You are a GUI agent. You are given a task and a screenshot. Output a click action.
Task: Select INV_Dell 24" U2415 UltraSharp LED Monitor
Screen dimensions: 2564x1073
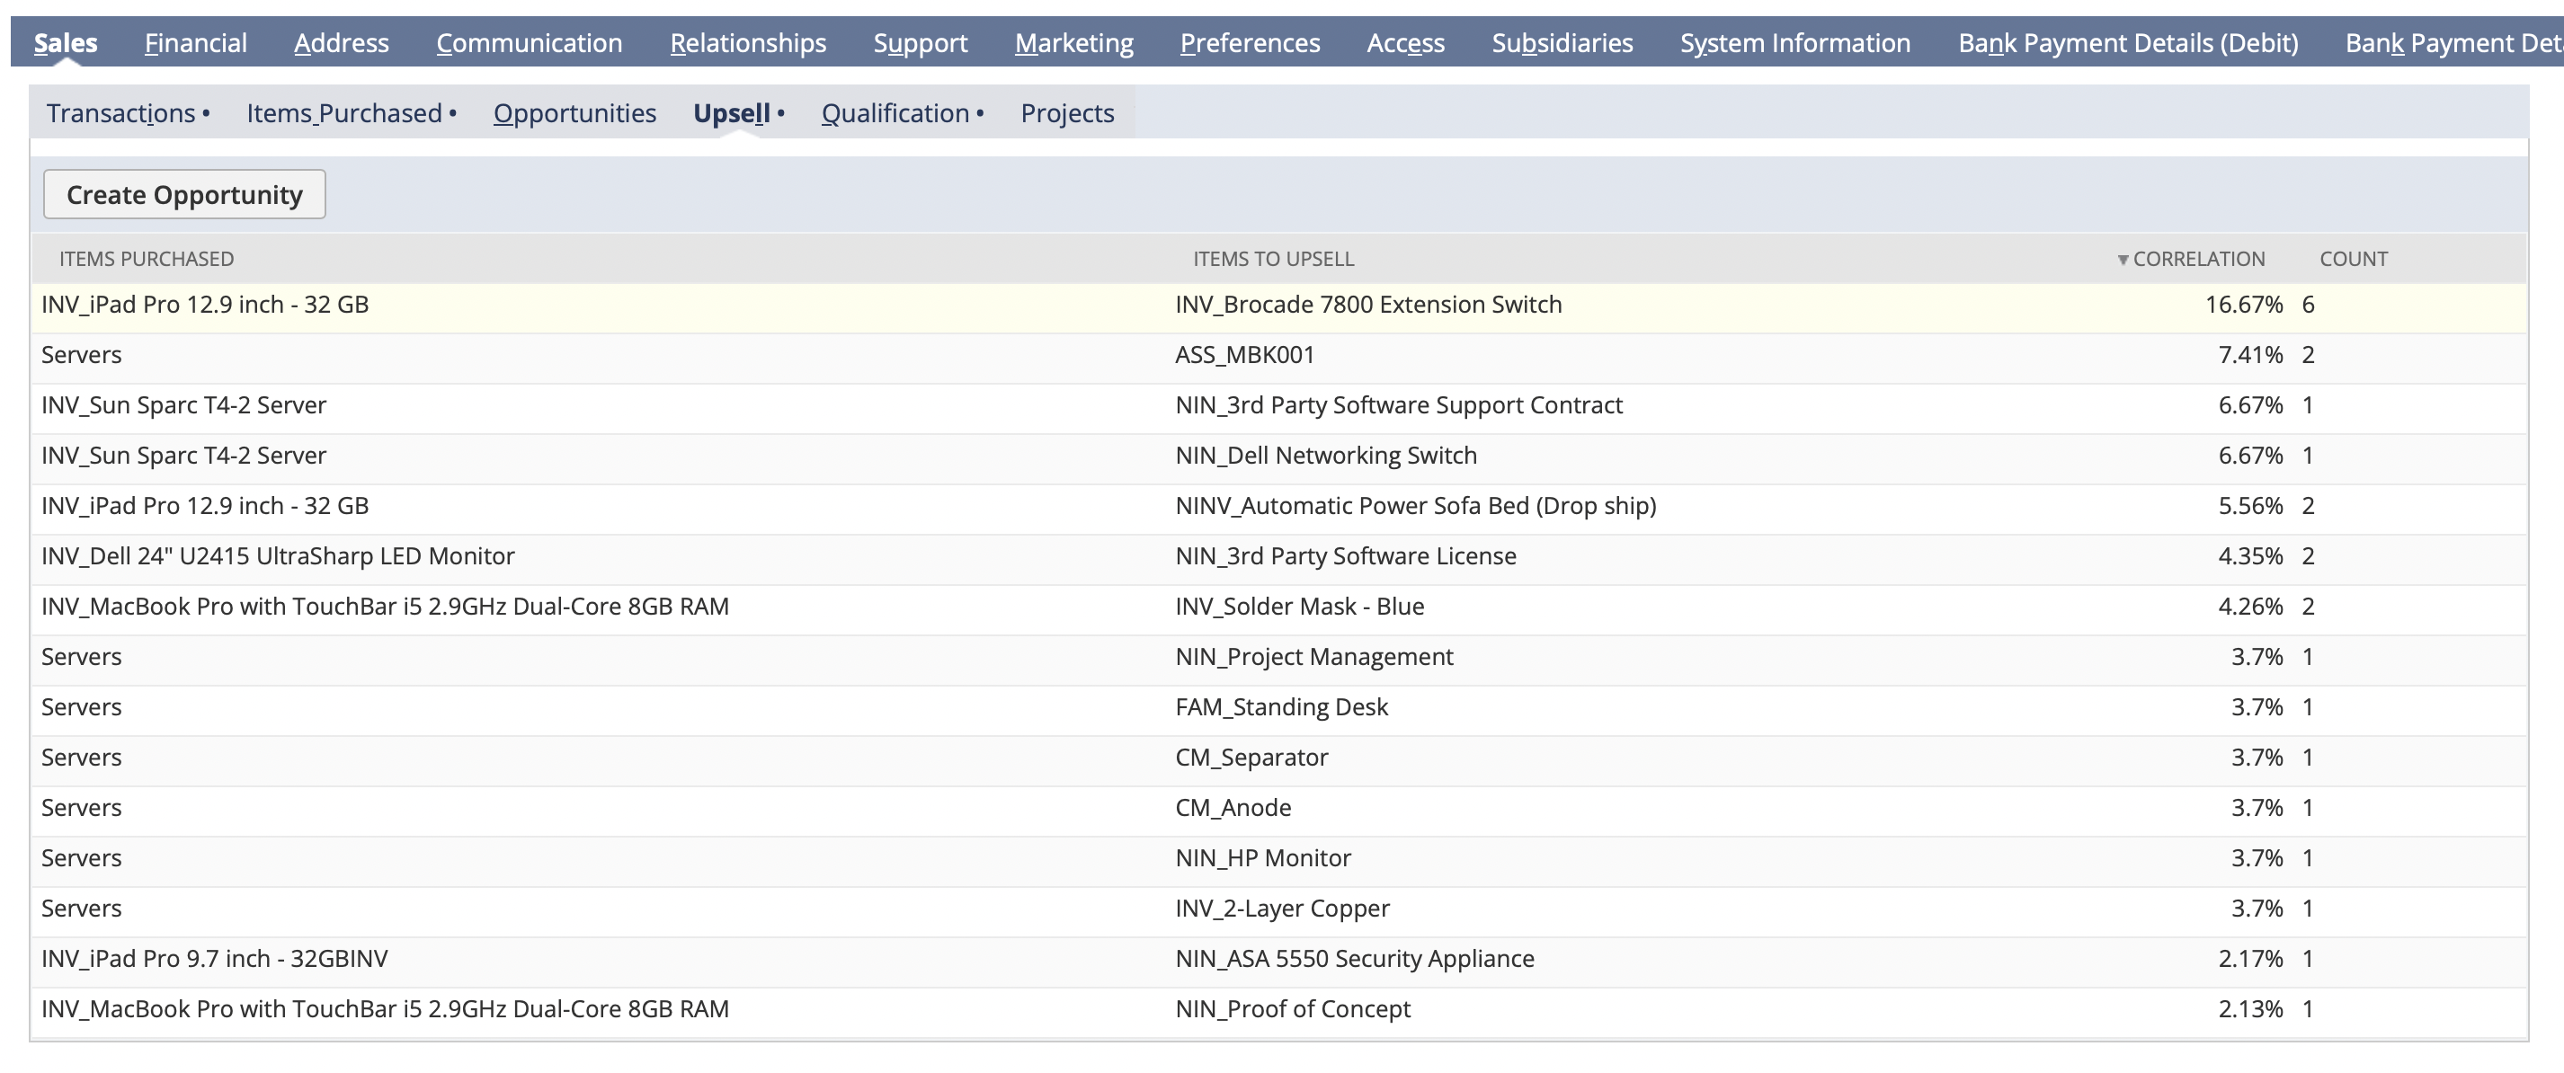pyautogui.click(x=278, y=556)
